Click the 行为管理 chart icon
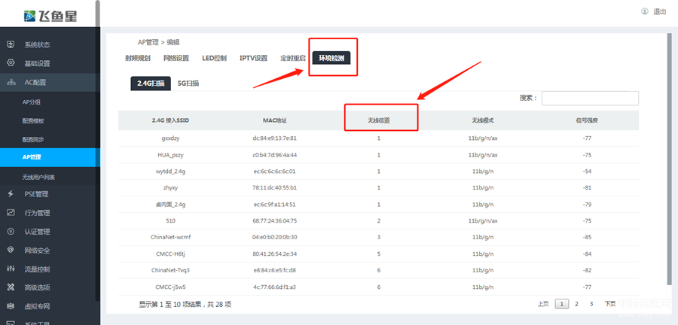678x325 pixels. click(11, 213)
